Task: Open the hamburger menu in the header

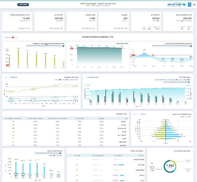Action: click(194, 5)
